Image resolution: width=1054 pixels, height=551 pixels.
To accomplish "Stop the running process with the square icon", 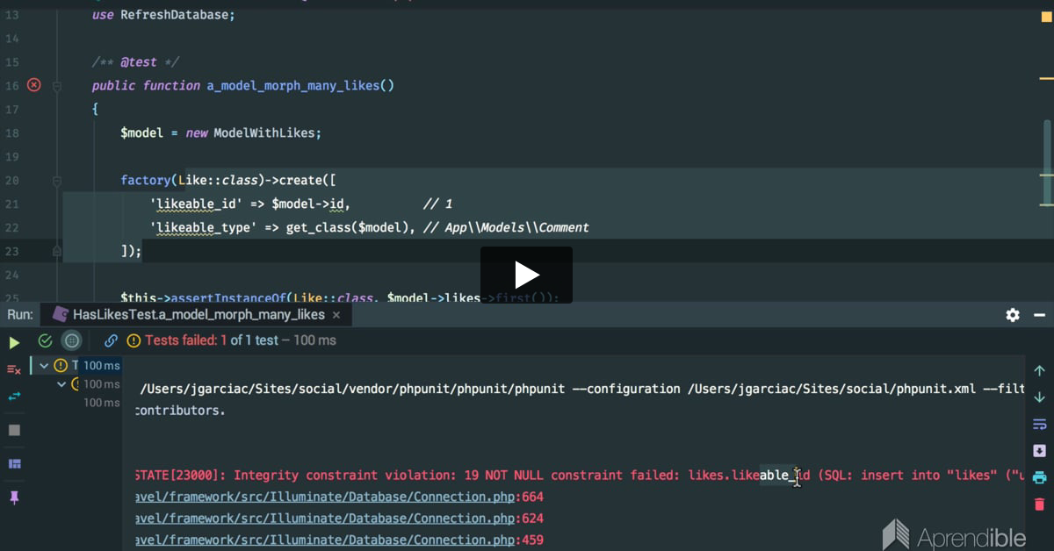I will [14, 430].
